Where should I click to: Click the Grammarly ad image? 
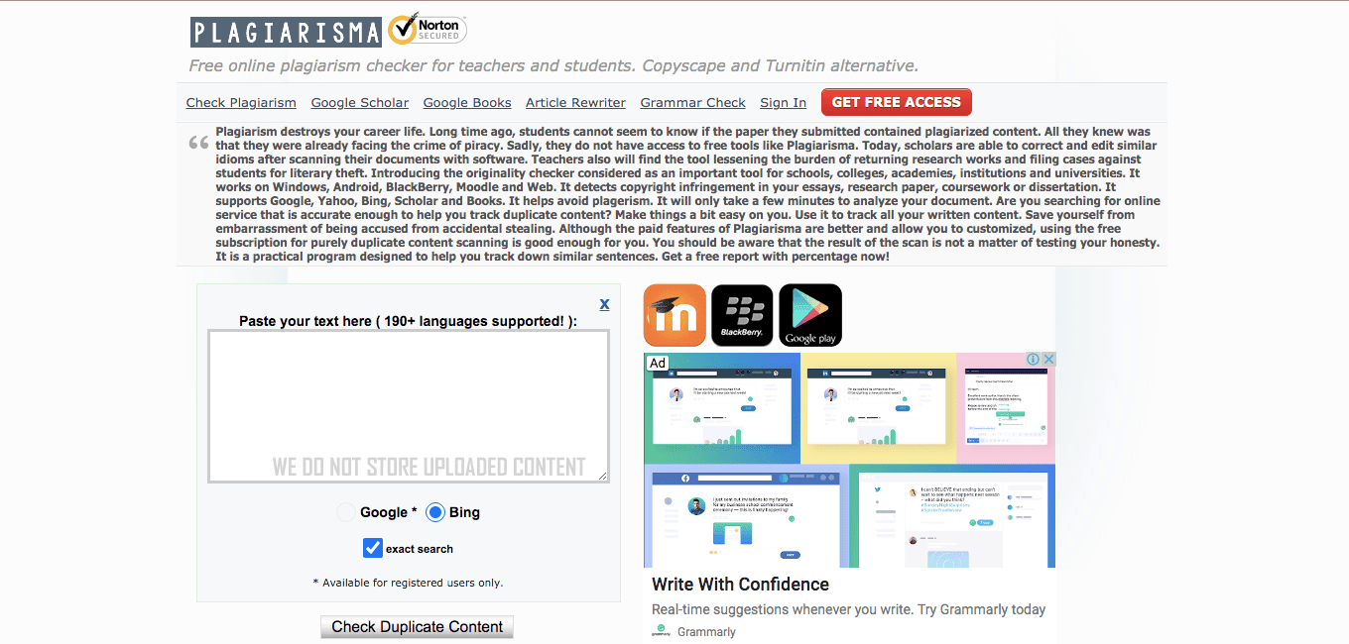tap(849, 460)
